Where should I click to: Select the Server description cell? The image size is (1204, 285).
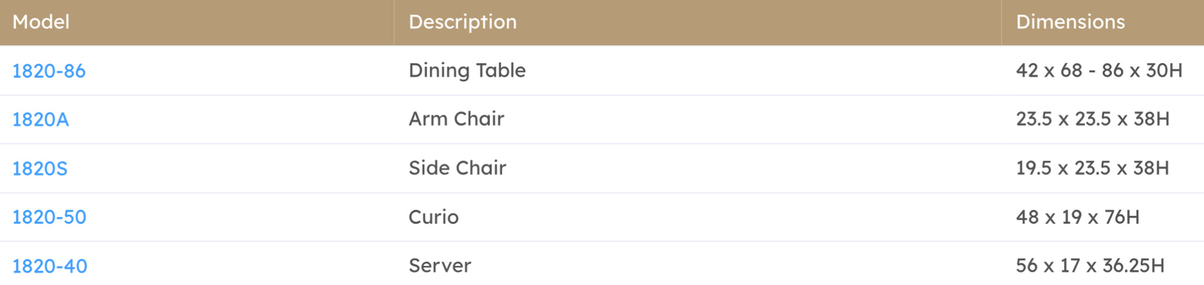[x=440, y=266]
